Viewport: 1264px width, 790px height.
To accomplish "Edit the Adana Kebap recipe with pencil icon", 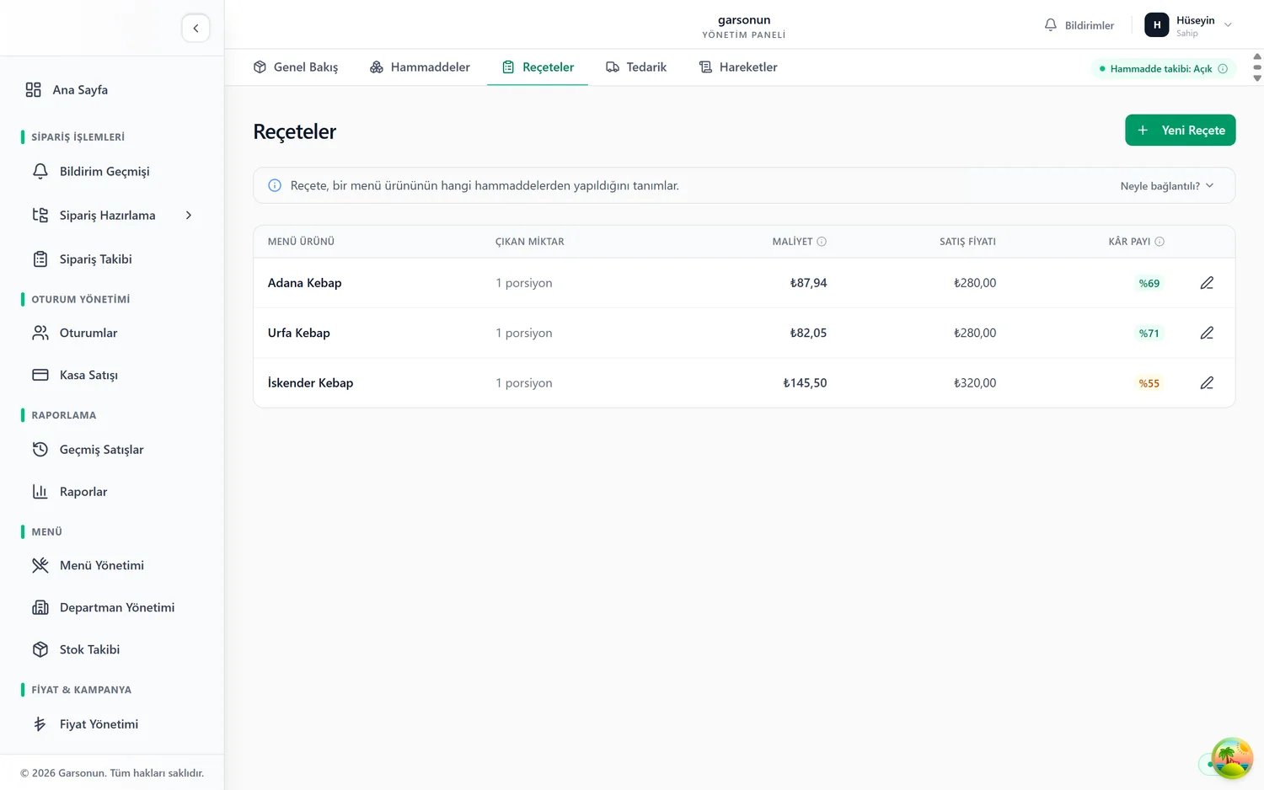I will click(x=1207, y=283).
